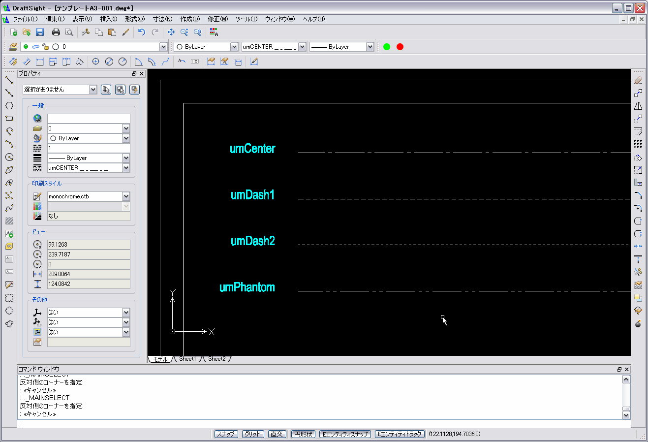Switch to the Sheet1 tab

tap(187, 359)
